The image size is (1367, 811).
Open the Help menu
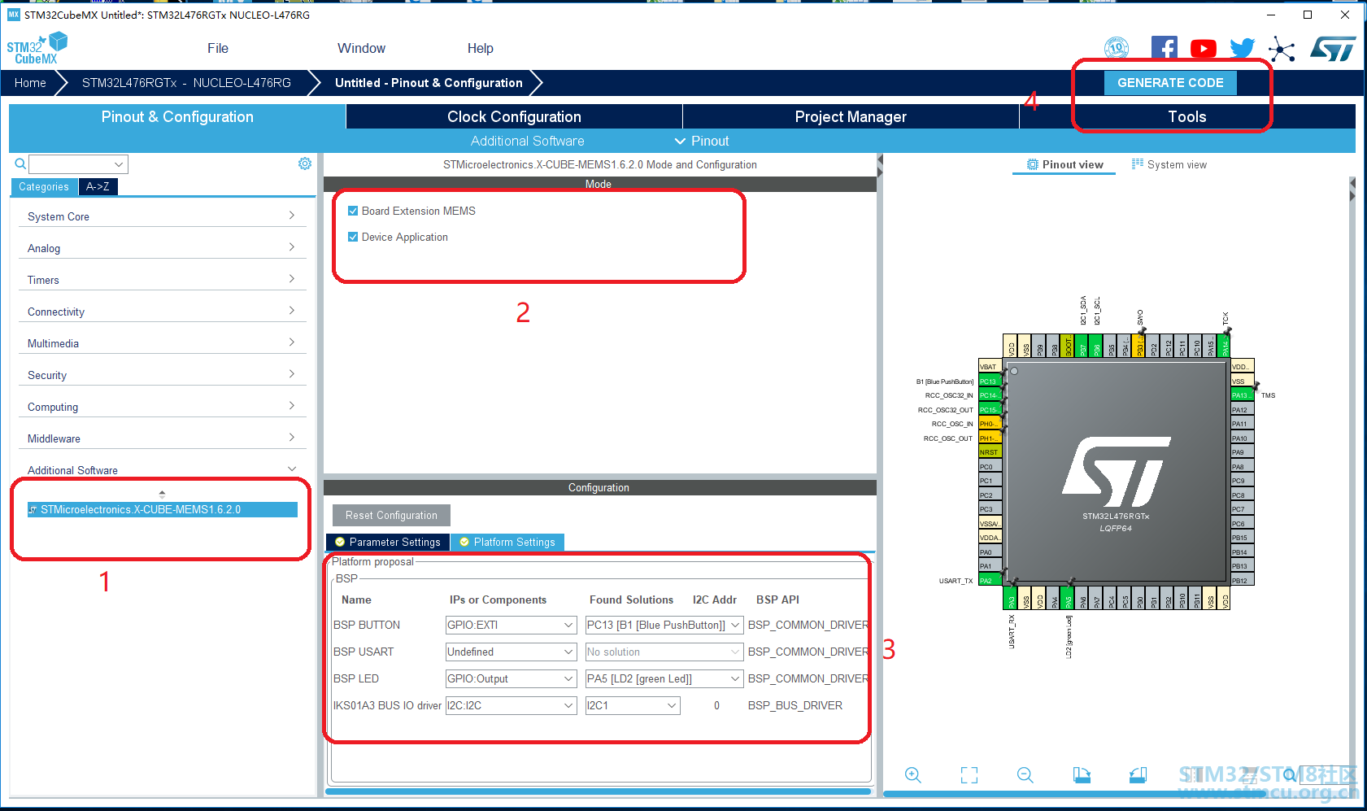pyautogui.click(x=481, y=48)
